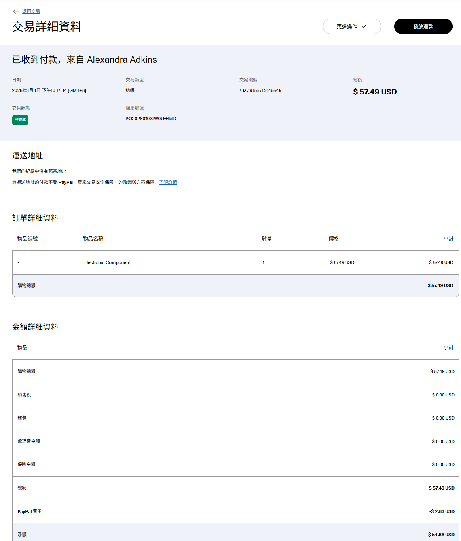Click the green 已完成 status badge

(x=20, y=120)
